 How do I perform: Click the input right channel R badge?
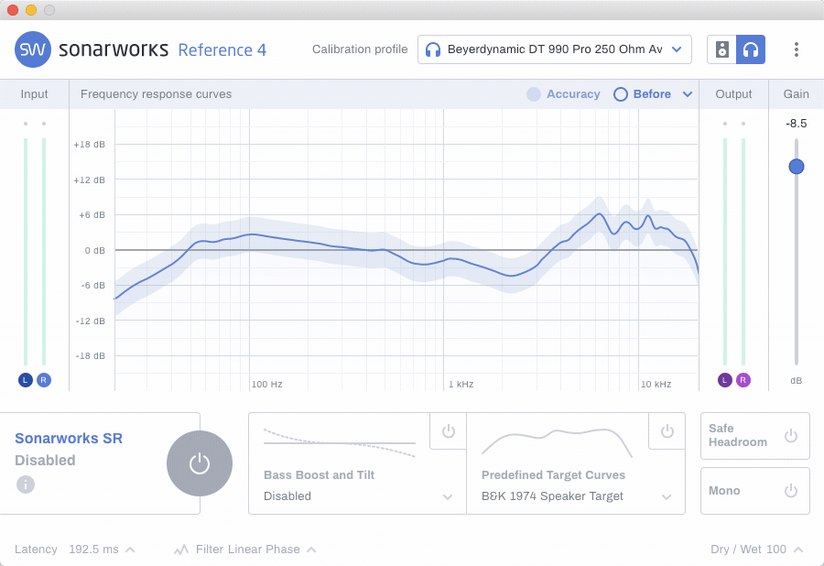pyautogui.click(x=44, y=380)
